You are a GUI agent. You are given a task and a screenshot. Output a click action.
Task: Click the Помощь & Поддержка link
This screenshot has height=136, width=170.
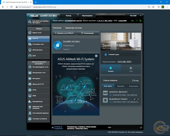click(58, 127)
